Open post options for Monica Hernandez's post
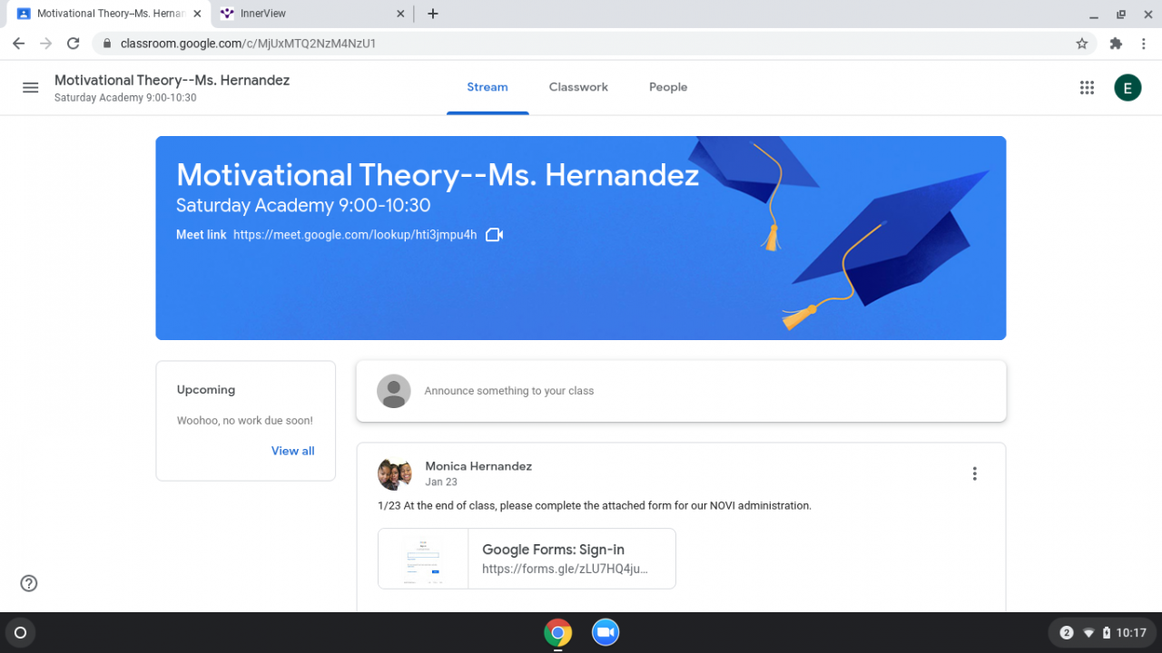Image resolution: width=1162 pixels, height=653 pixels. pos(974,473)
